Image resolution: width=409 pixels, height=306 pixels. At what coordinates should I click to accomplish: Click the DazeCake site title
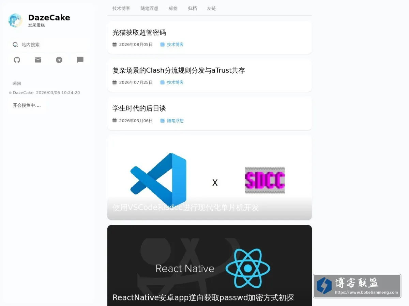pyautogui.click(x=49, y=18)
